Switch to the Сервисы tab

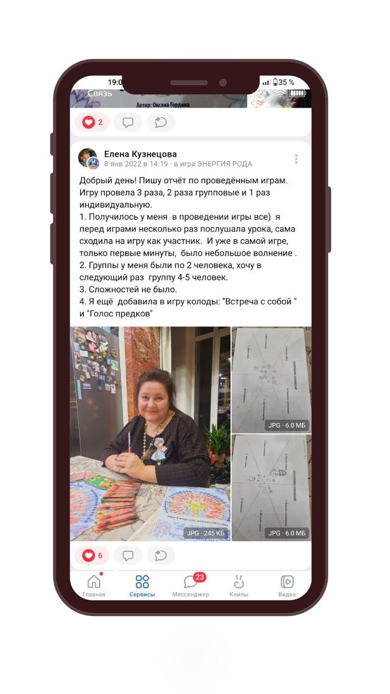coord(142,586)
